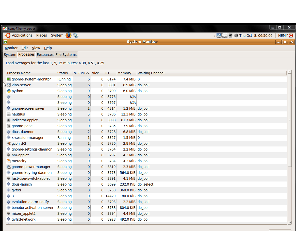Image resolution: width=296 pixels, height=231 pixels.
Task: Sort processes by Memory column header
Action: 126,73
